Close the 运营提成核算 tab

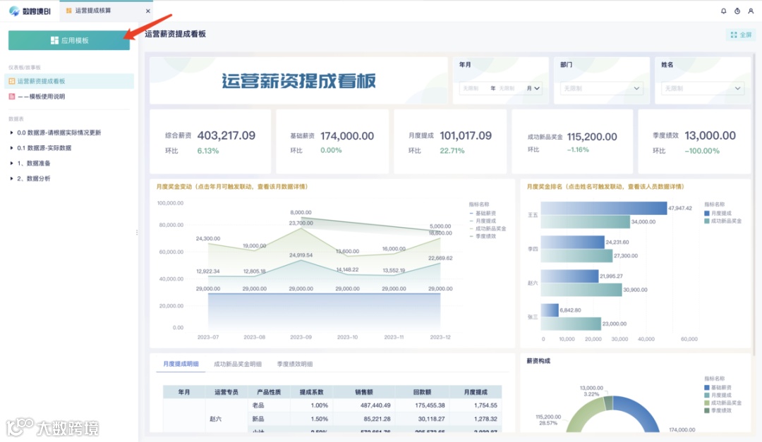point(147,11)
